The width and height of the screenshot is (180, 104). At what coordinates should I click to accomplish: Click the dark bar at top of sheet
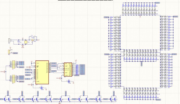click(85, 0)
